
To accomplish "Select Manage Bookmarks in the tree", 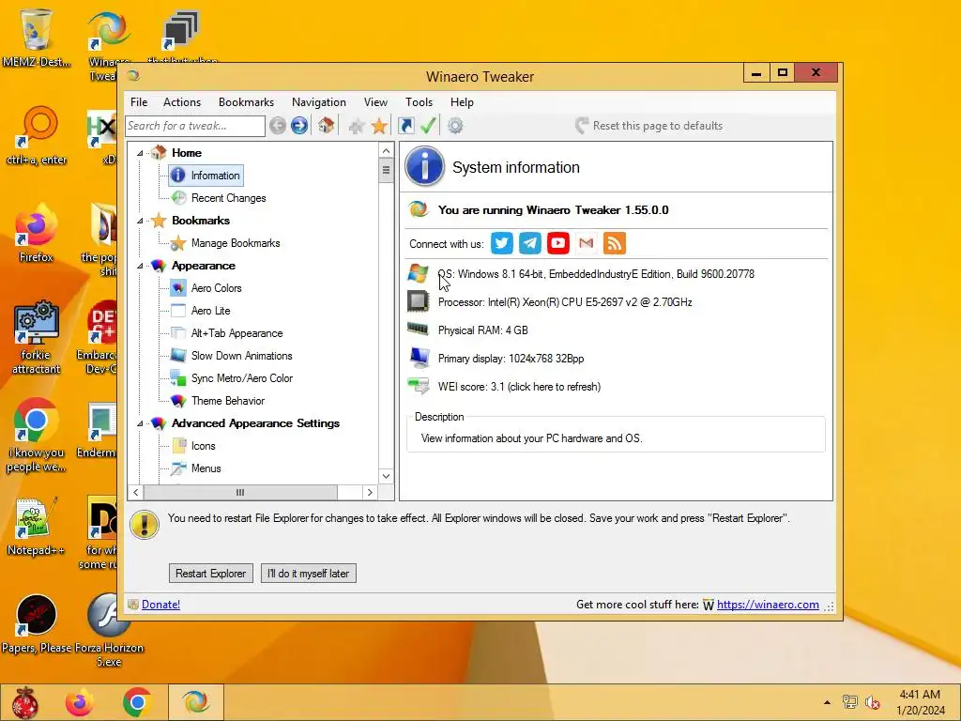I will click(x=236, y=243).
